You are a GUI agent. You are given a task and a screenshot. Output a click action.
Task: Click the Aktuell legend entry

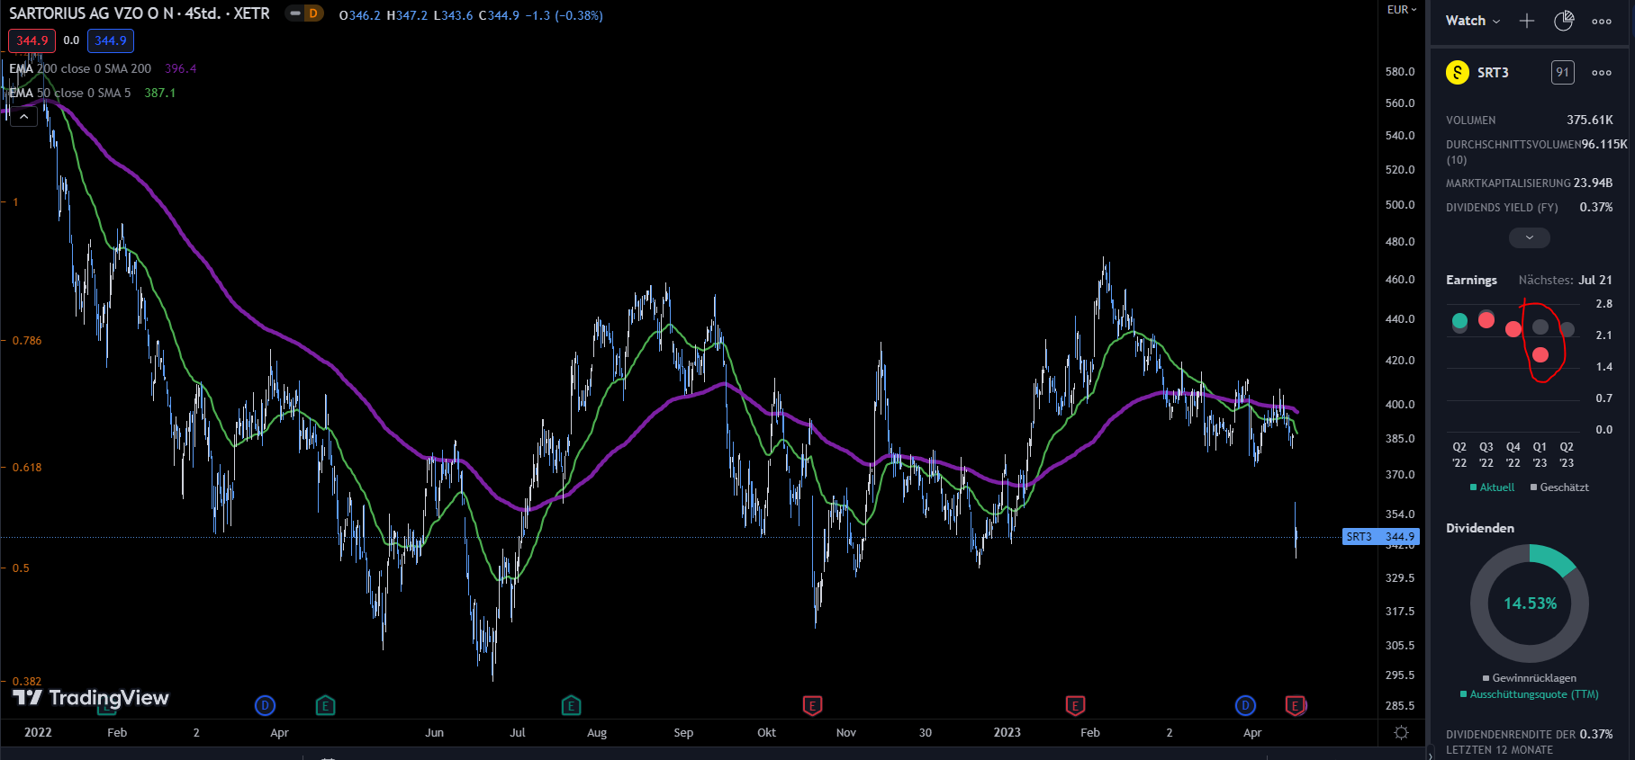(1493, 487)
